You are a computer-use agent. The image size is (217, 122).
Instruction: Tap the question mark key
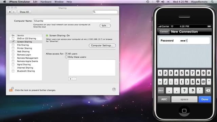(x=184, y=90)
